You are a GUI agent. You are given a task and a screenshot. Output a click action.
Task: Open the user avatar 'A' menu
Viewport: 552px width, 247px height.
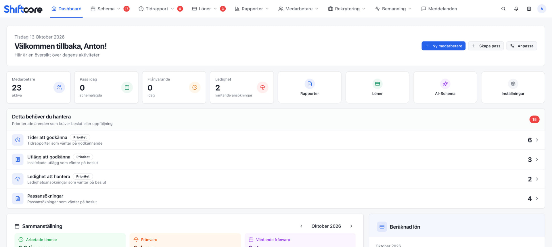pos(542,9)
